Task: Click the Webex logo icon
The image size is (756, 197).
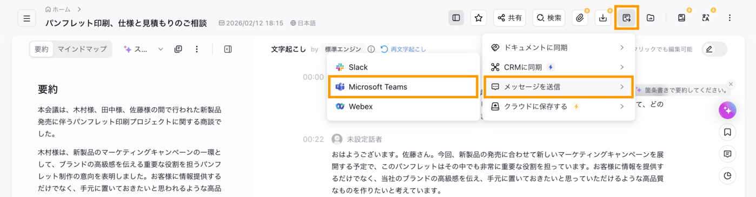Action: 340,106
